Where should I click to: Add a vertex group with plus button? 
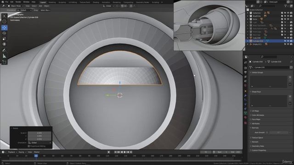click(290, 77)
